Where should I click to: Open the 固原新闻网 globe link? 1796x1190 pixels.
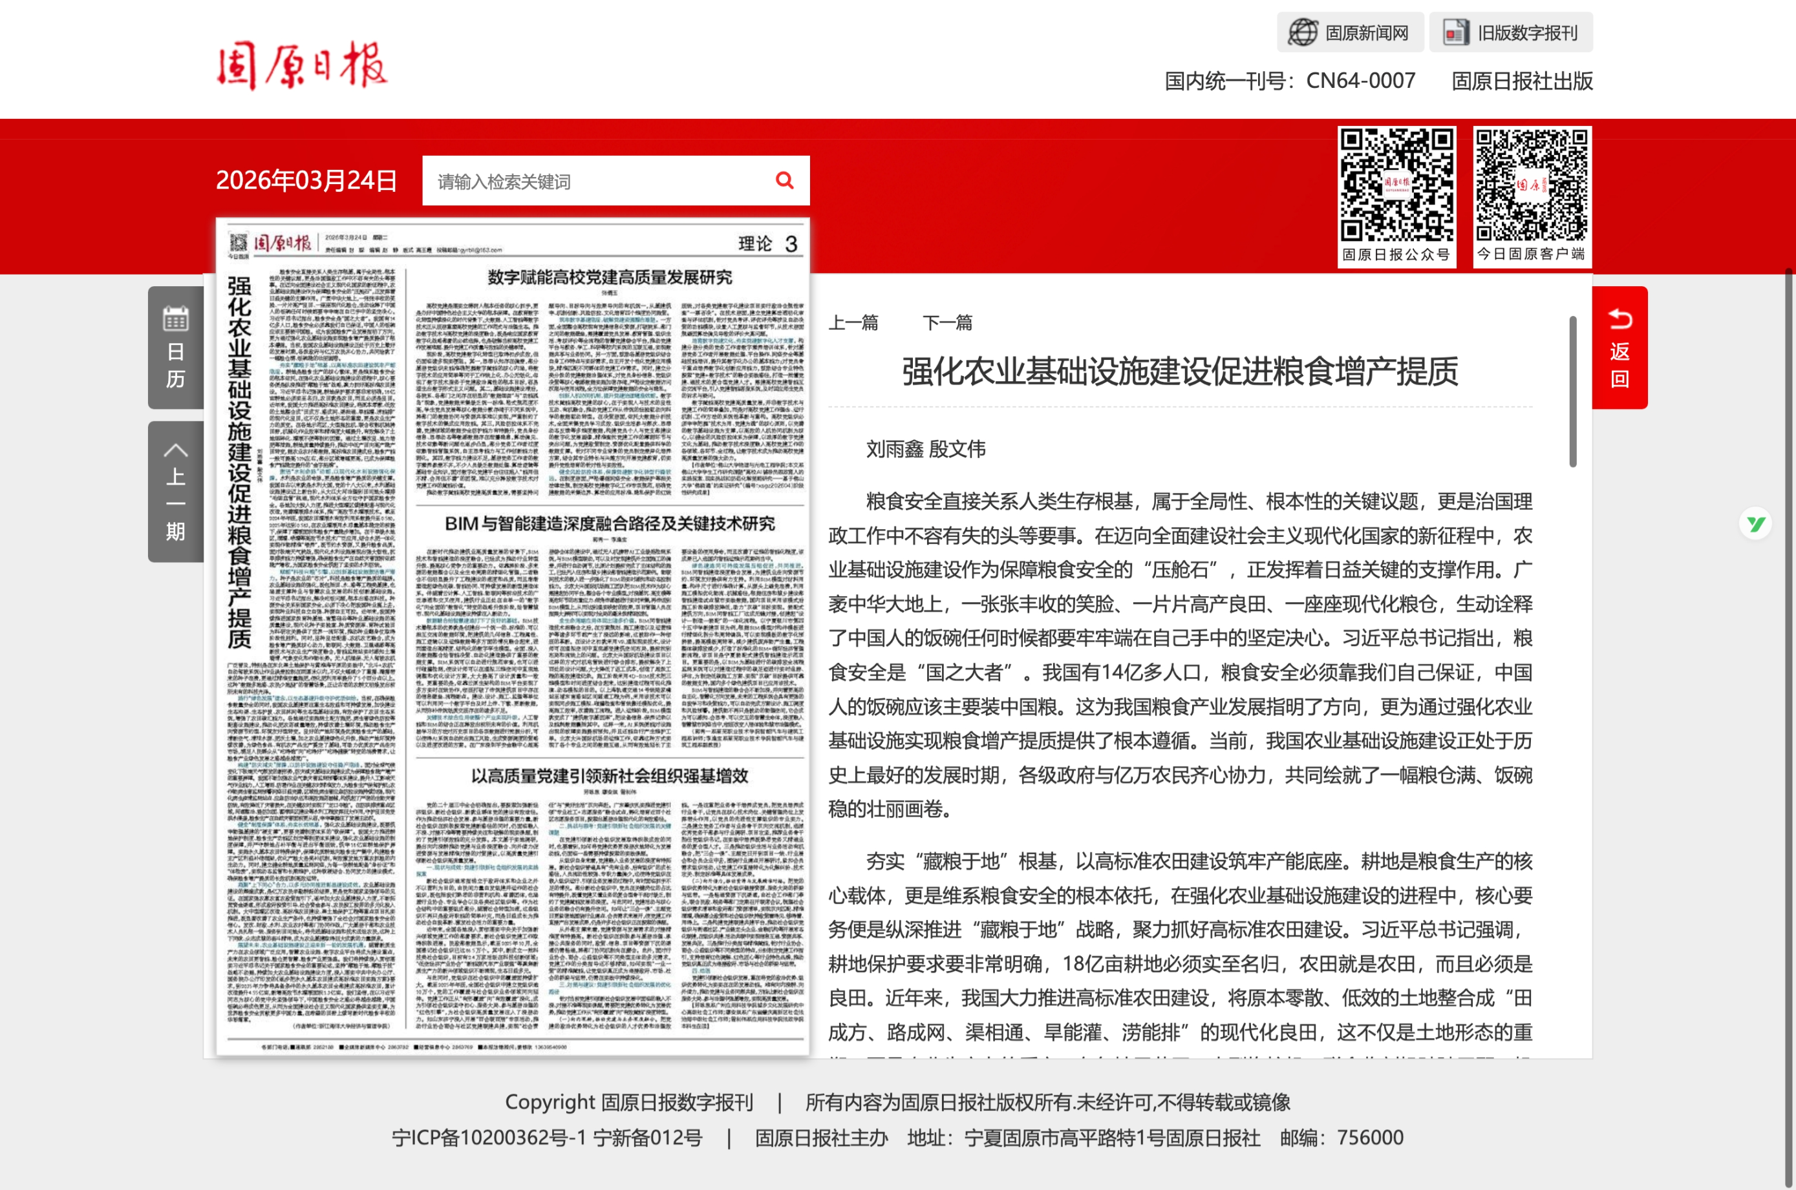point(1349,33)
